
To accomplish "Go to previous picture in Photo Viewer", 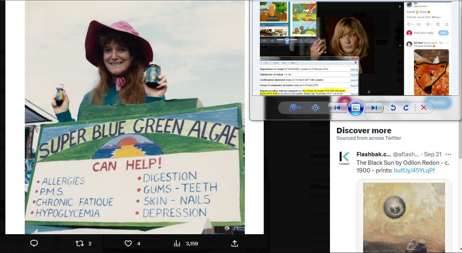I will click(337, 108).
